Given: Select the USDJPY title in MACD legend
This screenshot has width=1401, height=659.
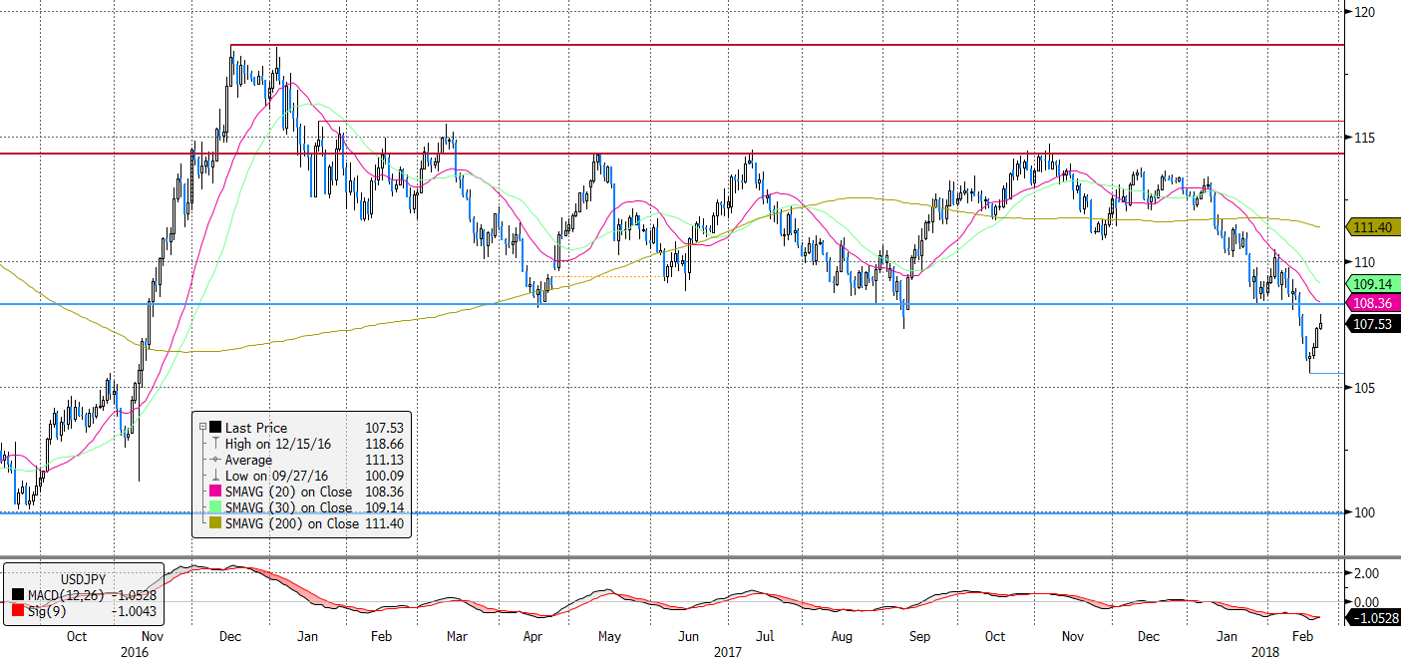Looking at the screenshot, I should click(81, 578).
